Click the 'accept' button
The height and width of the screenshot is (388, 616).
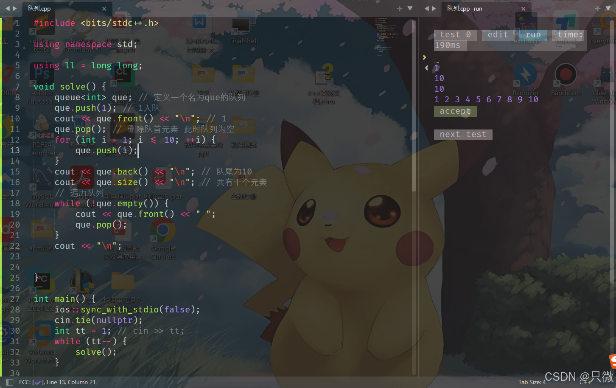[455, 111]
